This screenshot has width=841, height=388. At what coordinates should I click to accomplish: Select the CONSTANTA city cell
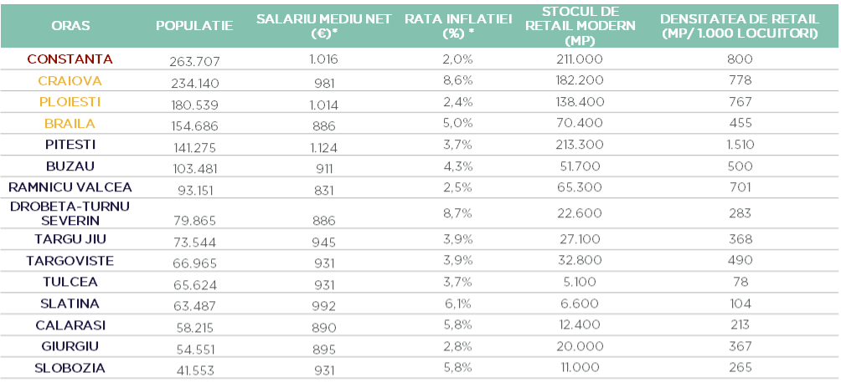point(70,59)
